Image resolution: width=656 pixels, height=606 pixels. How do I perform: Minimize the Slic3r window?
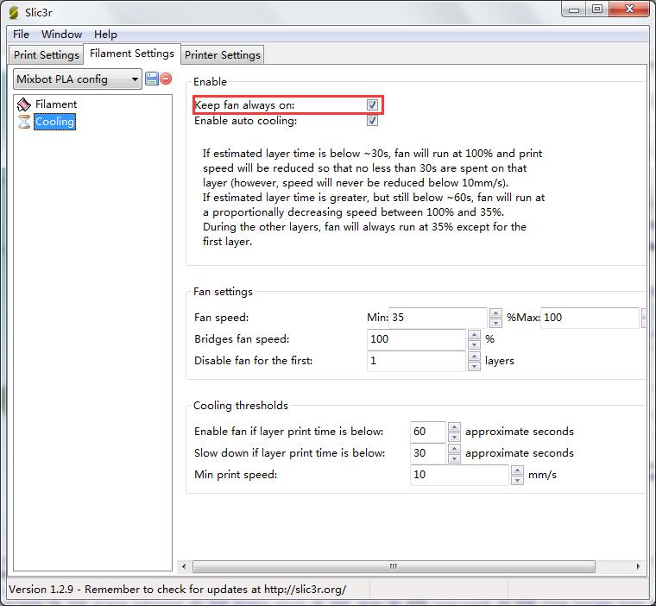(x=574, y=9)
